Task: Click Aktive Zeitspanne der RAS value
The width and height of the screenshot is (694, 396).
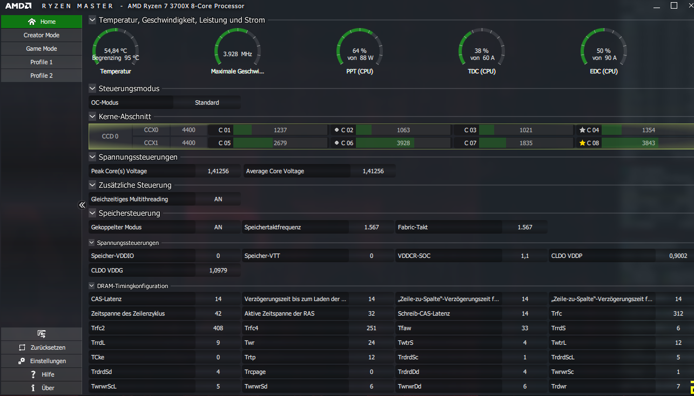Action: click(371, 313)
